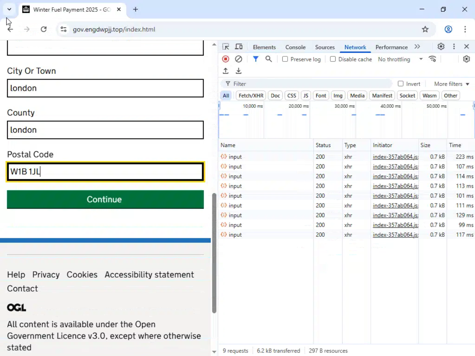The image size is (475, 356).
Task: Stop recording the network log
Action: coord(226,59)
